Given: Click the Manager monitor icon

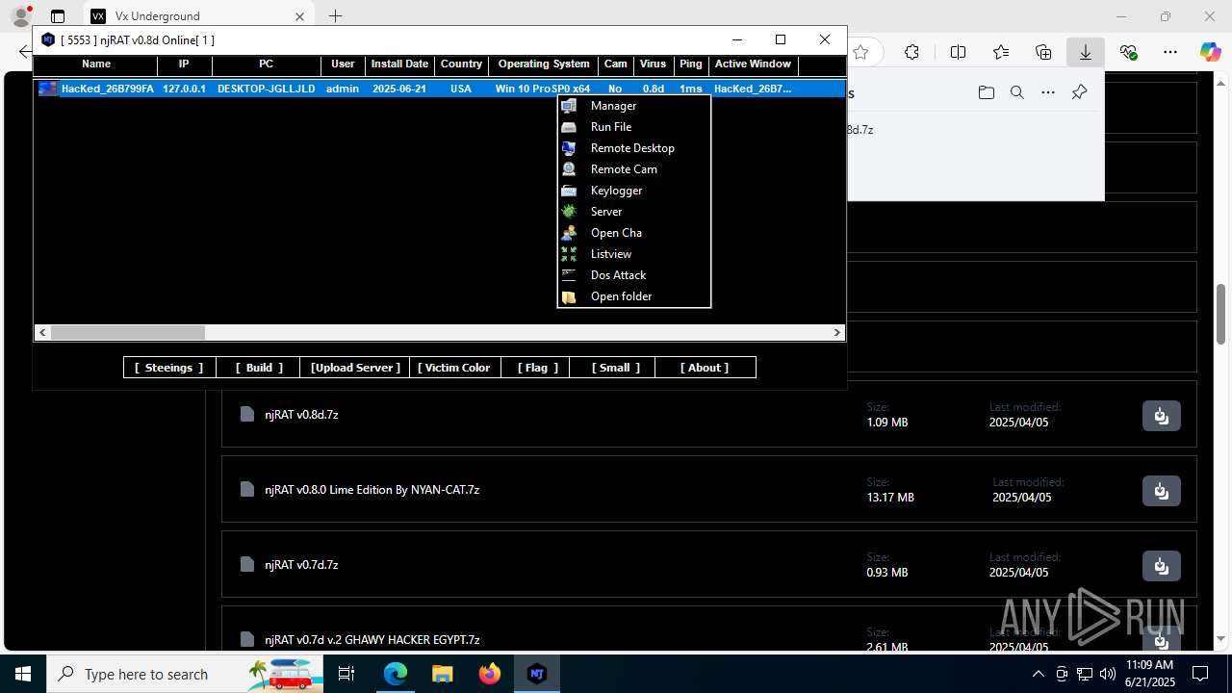Looking at the screenshot, I should click(x=569, y=106).
